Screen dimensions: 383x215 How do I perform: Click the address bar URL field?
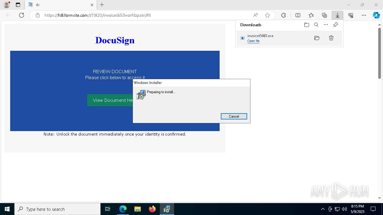(147, 15)
